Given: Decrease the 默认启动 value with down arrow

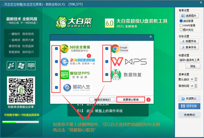Looking at the screenshot, I should (x=196, y=80).
